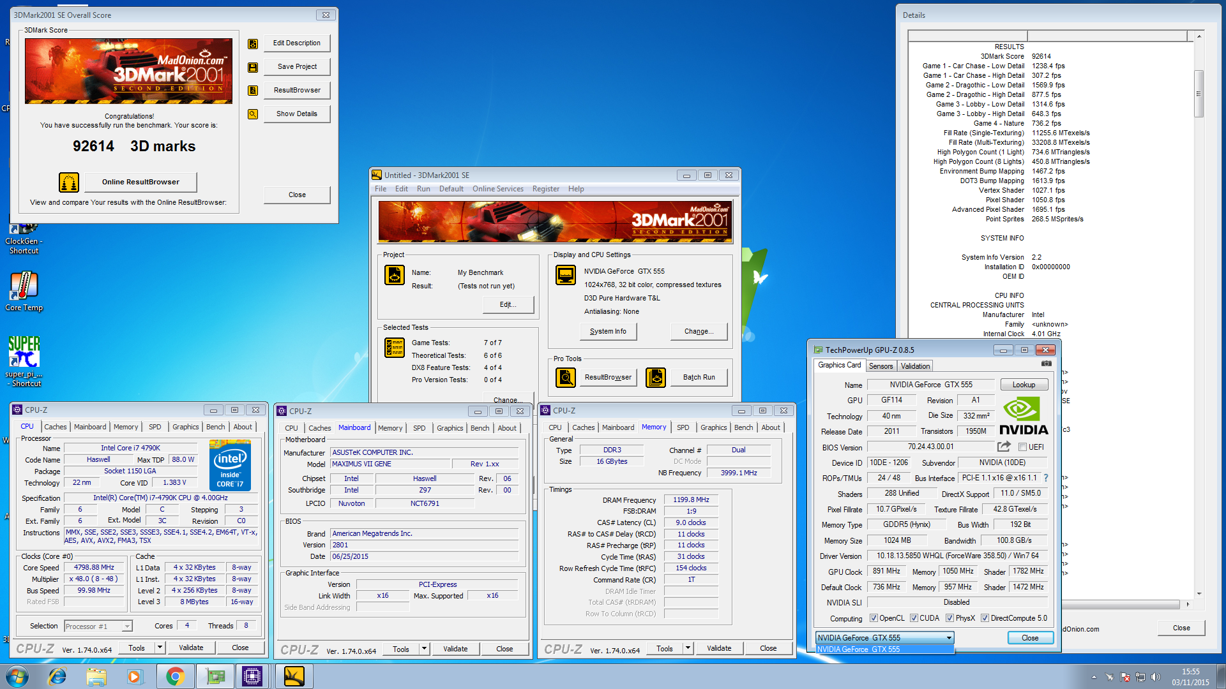Expand Tools dropdown arrow in Memory window

click(688, 649)
